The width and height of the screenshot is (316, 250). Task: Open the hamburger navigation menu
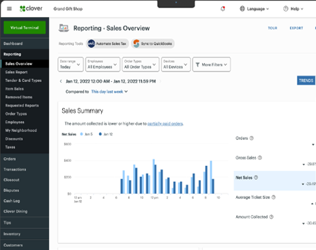(x=10, y=9)
